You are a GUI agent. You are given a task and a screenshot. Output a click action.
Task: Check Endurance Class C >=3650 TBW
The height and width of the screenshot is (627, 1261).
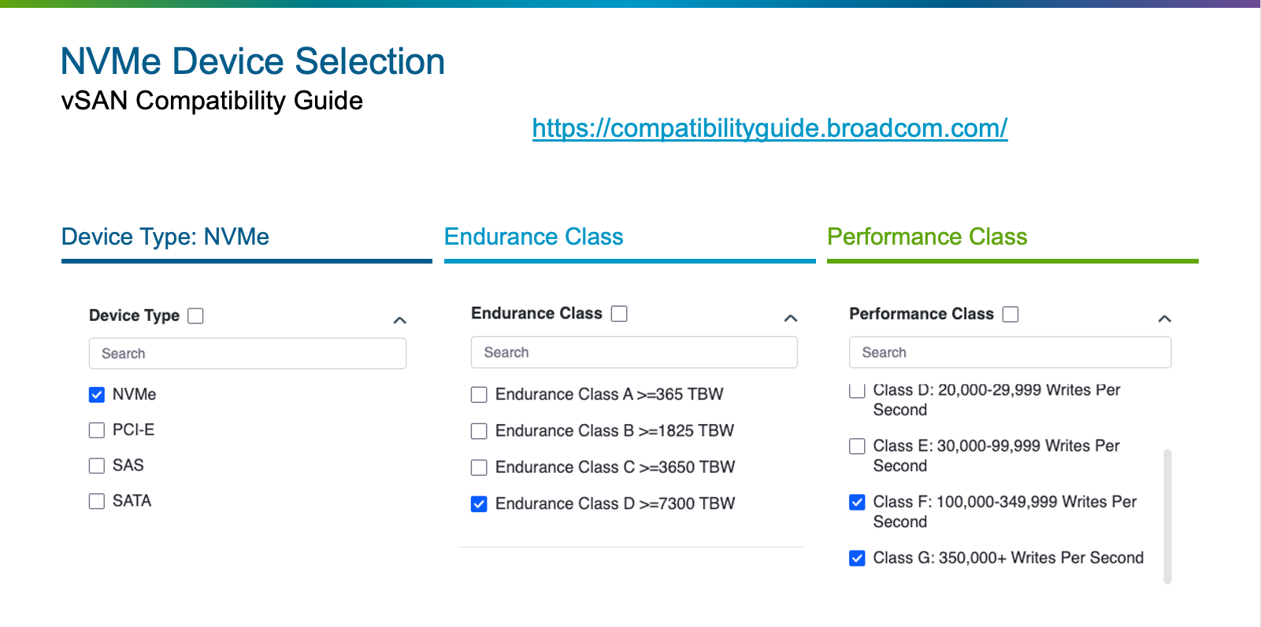pos(479,468)
